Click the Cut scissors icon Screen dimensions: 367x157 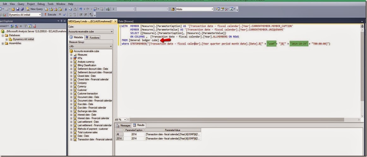tap(66, 9)
